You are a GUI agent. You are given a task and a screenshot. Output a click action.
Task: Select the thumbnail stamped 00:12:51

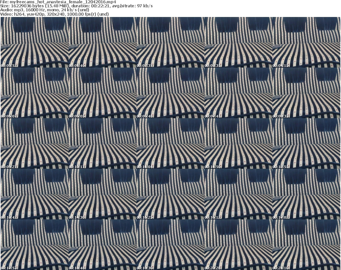tap(306, 143)
